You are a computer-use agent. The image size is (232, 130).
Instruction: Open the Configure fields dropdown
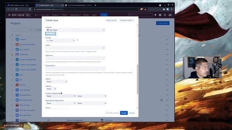(127, 20)
